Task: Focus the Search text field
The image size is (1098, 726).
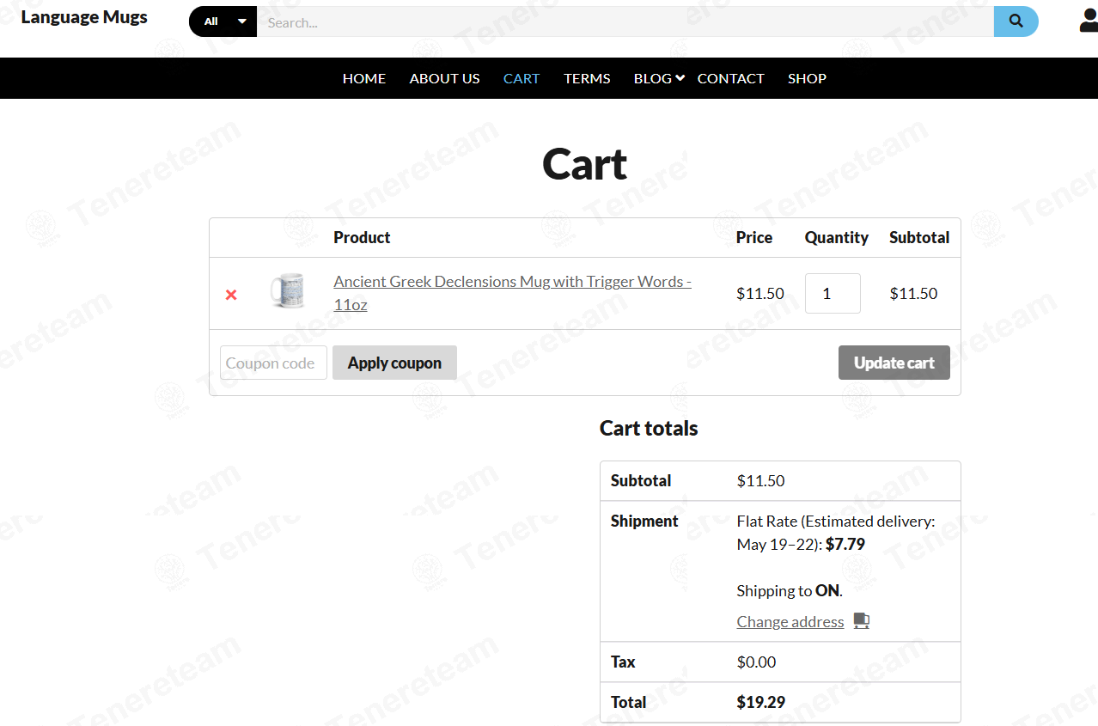Action: click(x=625, y=21)
